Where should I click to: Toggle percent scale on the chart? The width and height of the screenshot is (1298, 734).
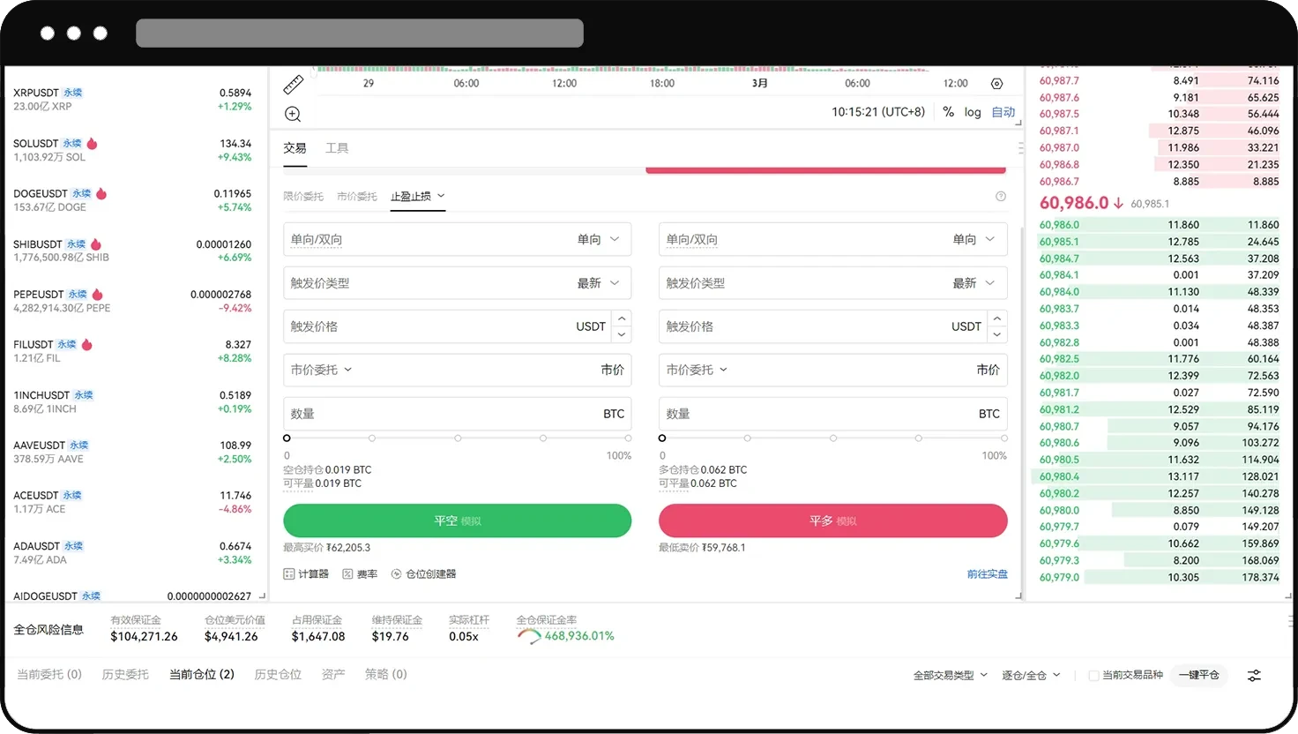948,112
